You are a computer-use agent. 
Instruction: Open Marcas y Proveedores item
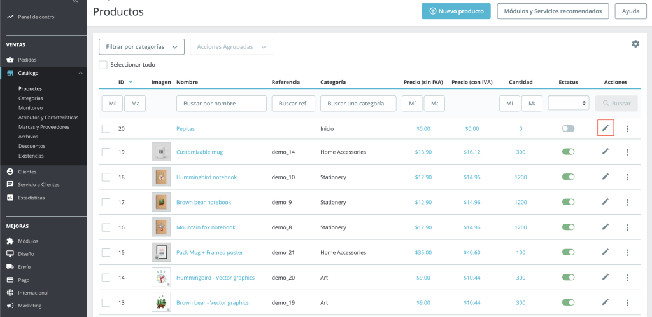[x=44, y=127]
